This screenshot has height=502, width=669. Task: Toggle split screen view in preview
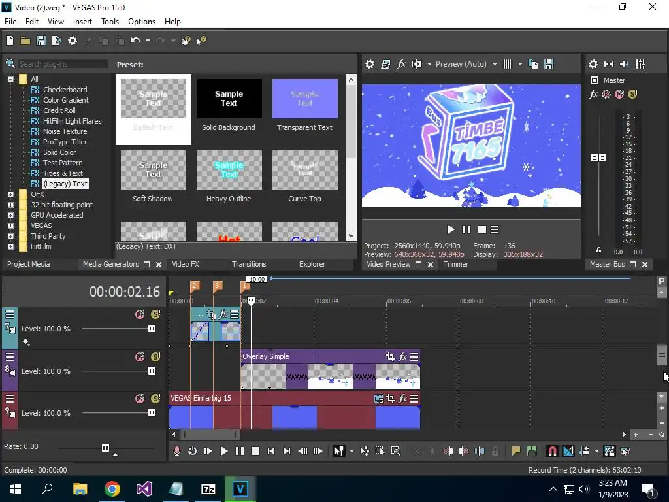417,64
